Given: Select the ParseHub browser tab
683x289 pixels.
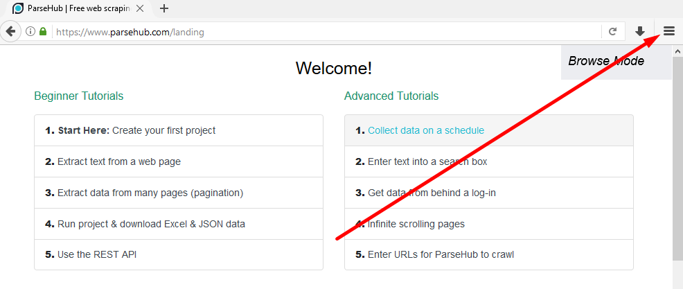Looking at the screenshot, I should pyautogui.click(x=77, y=9).
